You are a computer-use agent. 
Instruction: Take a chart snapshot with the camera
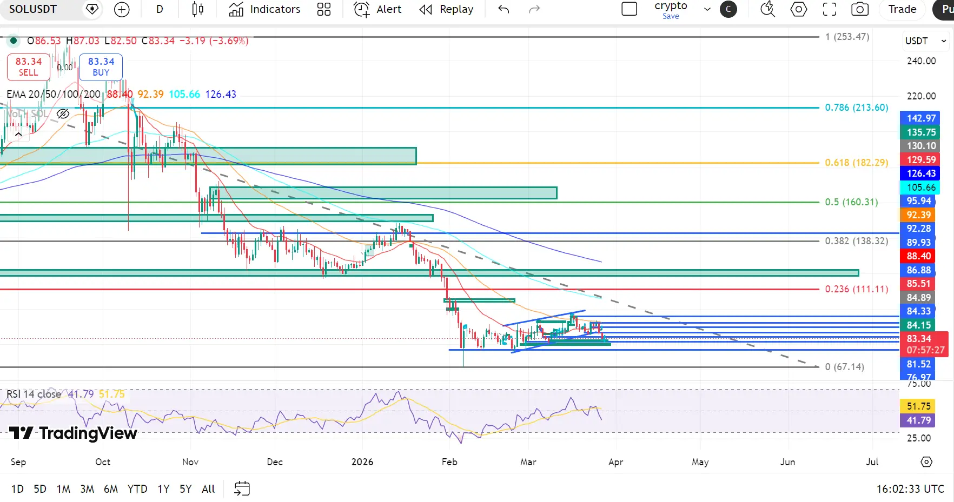pos(860,9)
